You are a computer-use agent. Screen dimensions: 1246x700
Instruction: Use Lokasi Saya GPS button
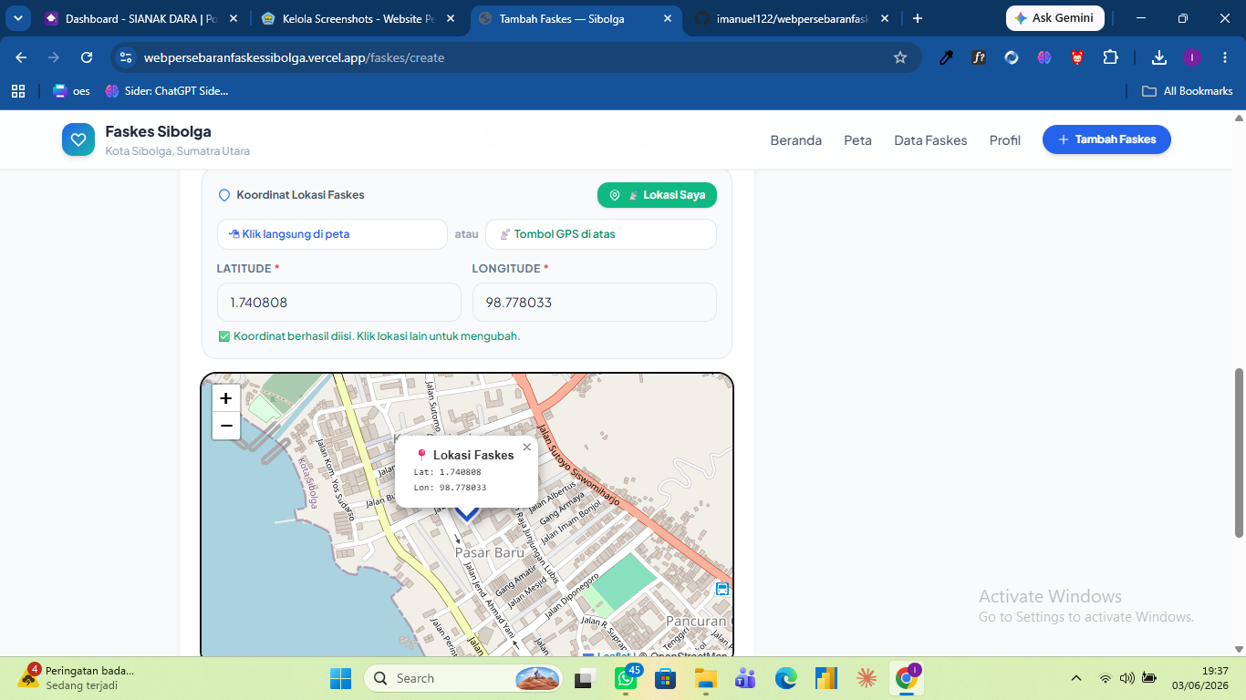coord(657,195)
